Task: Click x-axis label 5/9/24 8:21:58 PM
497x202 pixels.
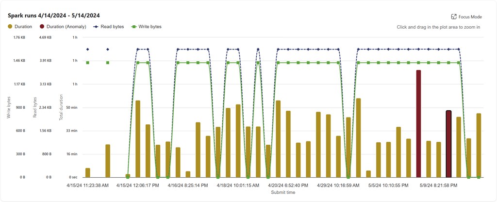Action: [x=439, y=185]
